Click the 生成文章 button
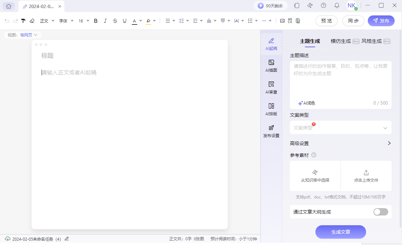This screenshot has width=402, height=245. tap(341, 232)
